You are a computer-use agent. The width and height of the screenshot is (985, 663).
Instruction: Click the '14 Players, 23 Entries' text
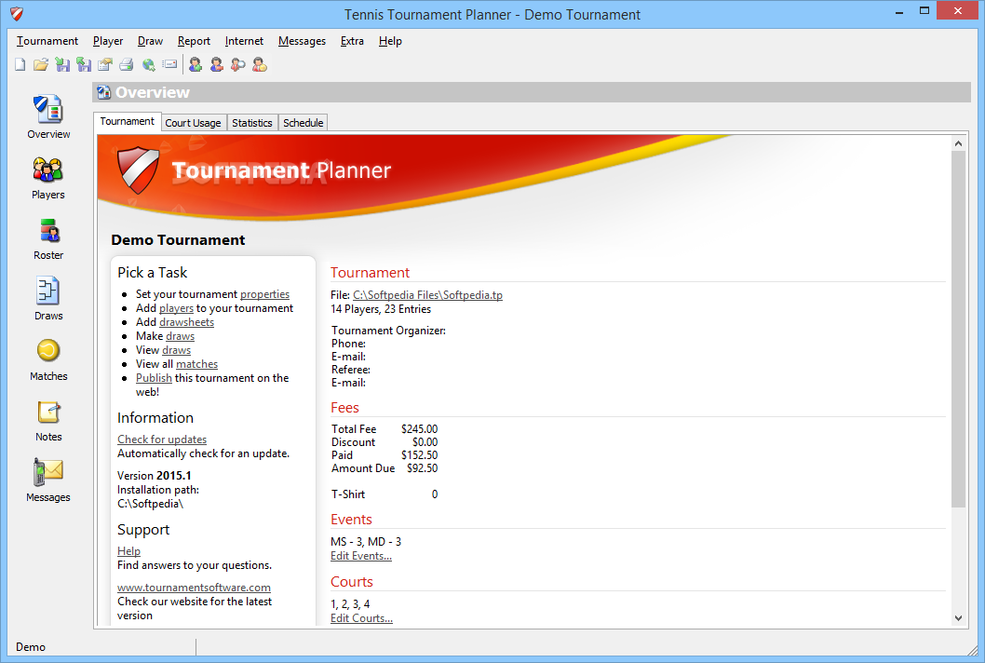point(381,309)
